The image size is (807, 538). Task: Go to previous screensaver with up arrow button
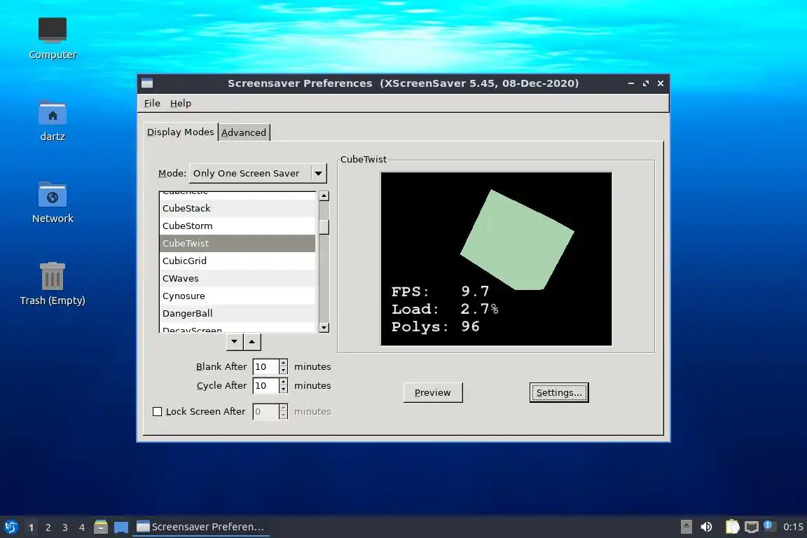(251, 341)
